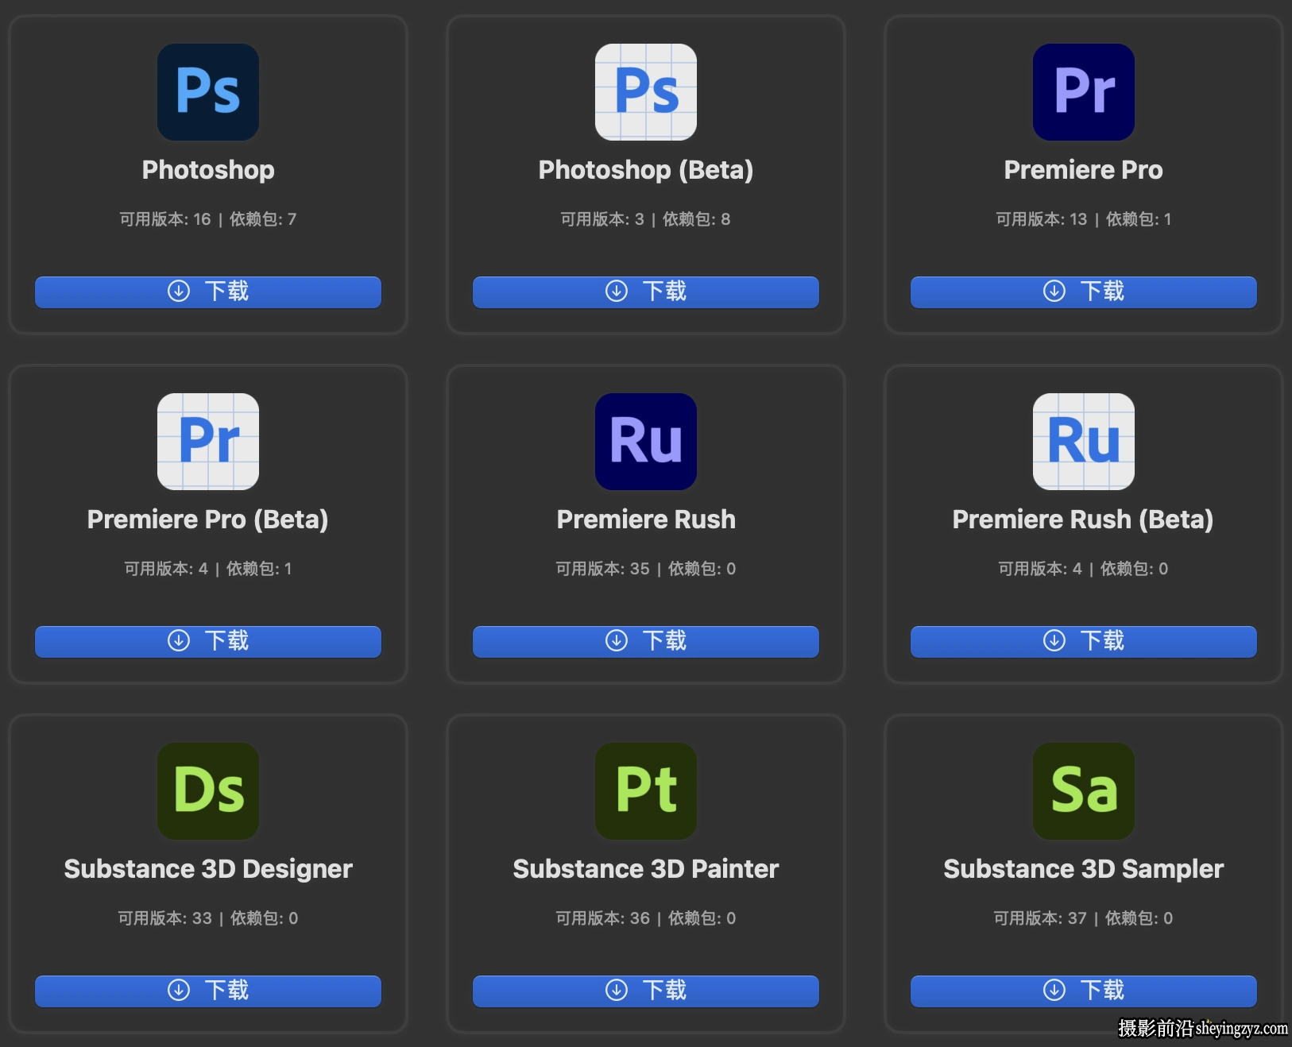Select the Premiere Pro title text
Image resolution: width=1292 pixels, height=1047 pixels.
pyautogui.click(x=1084, y=170)
